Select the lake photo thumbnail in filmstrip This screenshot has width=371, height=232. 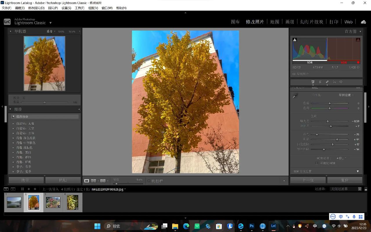14,202
